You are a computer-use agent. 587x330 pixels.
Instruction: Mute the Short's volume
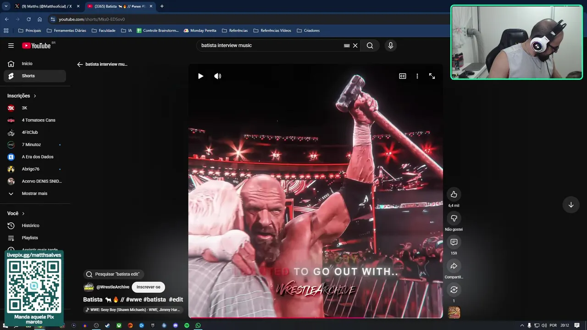coord(217,76)
